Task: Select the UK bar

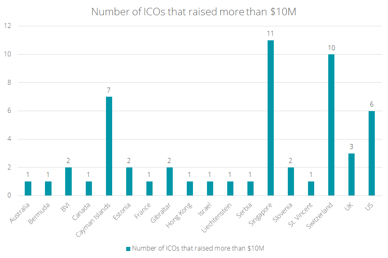Action: coord(351,174)
